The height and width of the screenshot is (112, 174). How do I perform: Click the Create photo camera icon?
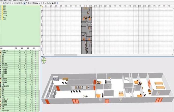(x=53, y=3)
